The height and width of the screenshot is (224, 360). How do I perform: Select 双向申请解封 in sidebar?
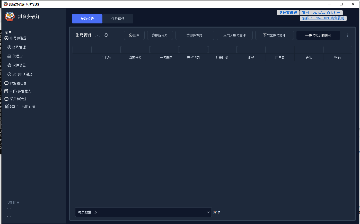point(20,74)
